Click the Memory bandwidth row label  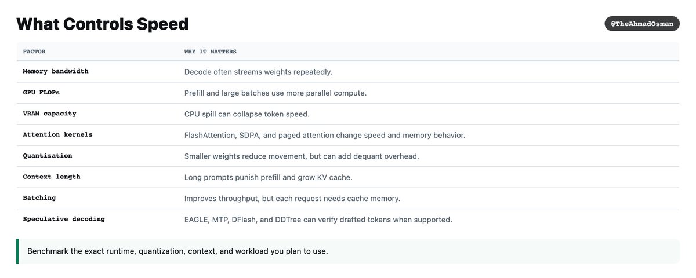[56, 71]
